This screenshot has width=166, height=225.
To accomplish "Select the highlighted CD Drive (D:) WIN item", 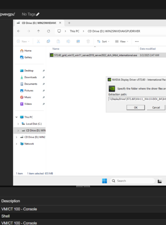I will pos(36,130).
